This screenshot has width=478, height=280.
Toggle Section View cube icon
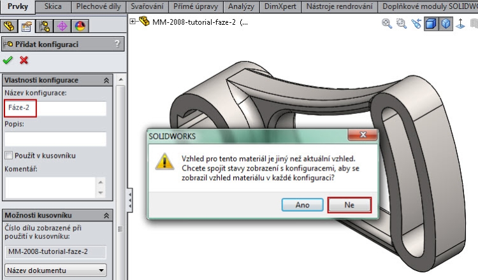click(431, 24)
